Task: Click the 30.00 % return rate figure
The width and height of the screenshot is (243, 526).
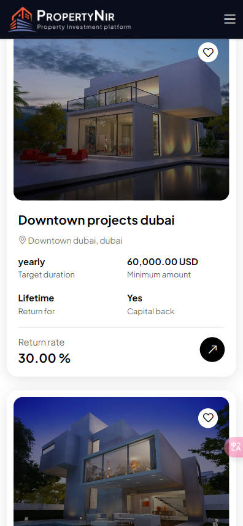Action: coord(44,358)
